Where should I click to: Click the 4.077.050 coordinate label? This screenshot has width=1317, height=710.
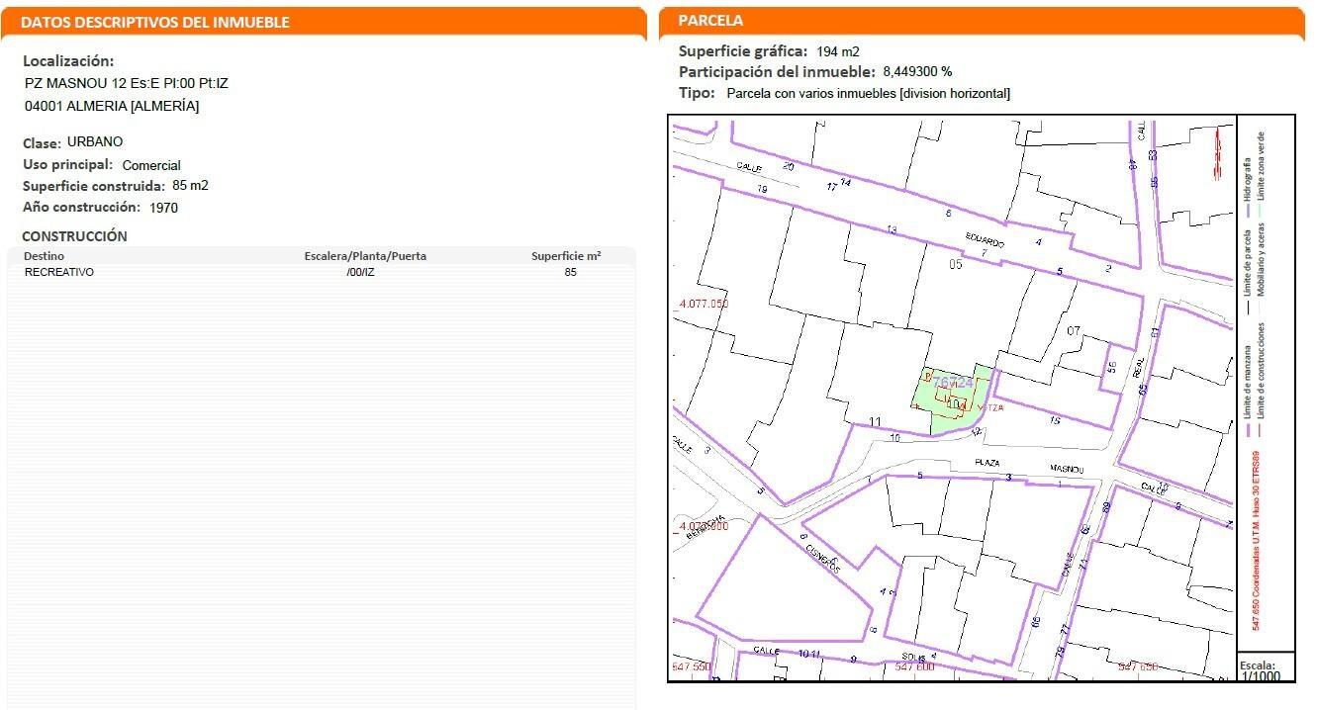[705, 304]
